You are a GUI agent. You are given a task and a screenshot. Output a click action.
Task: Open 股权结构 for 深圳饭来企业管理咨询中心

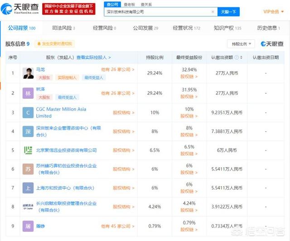(x=124, y=131)
